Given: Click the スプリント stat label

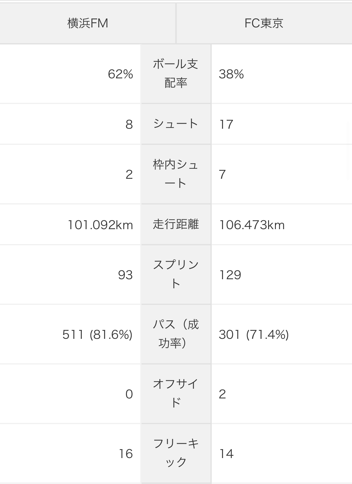Looking at the screenshot, I should [176, 274].
